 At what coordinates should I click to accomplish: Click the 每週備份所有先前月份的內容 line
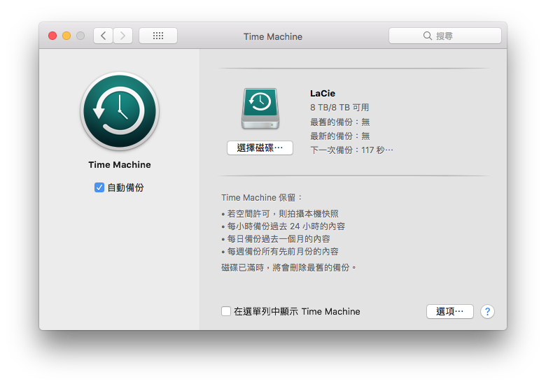click(280, 252)
